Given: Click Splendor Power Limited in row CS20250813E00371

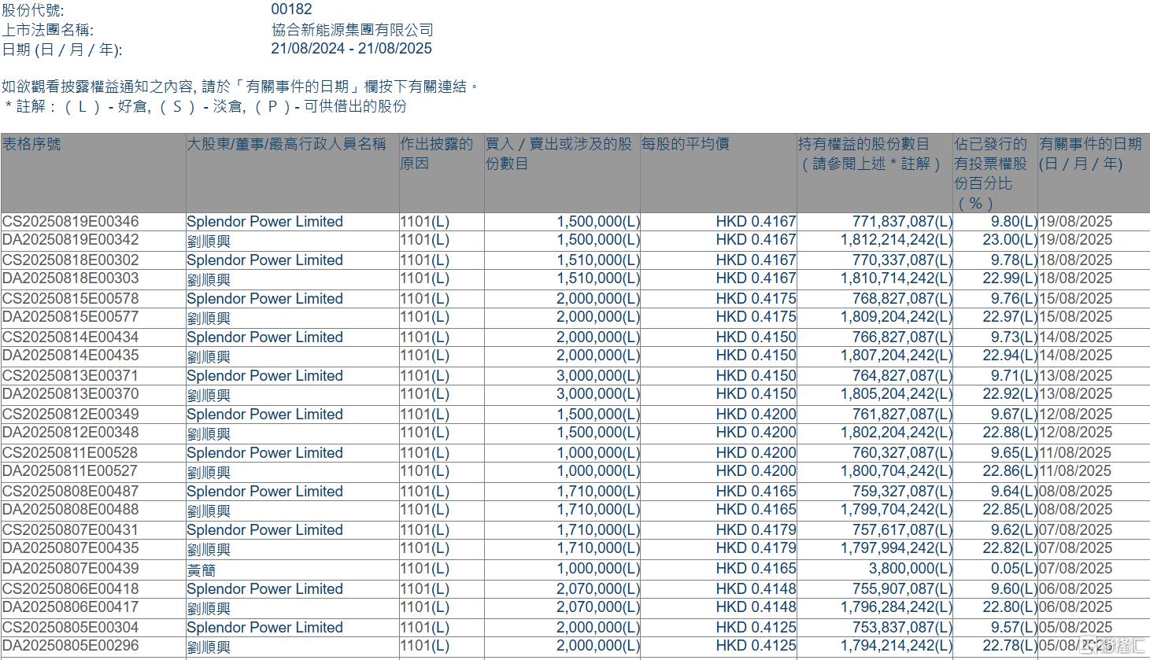Looking at the screenshot, I should click(x=264, y=376).
